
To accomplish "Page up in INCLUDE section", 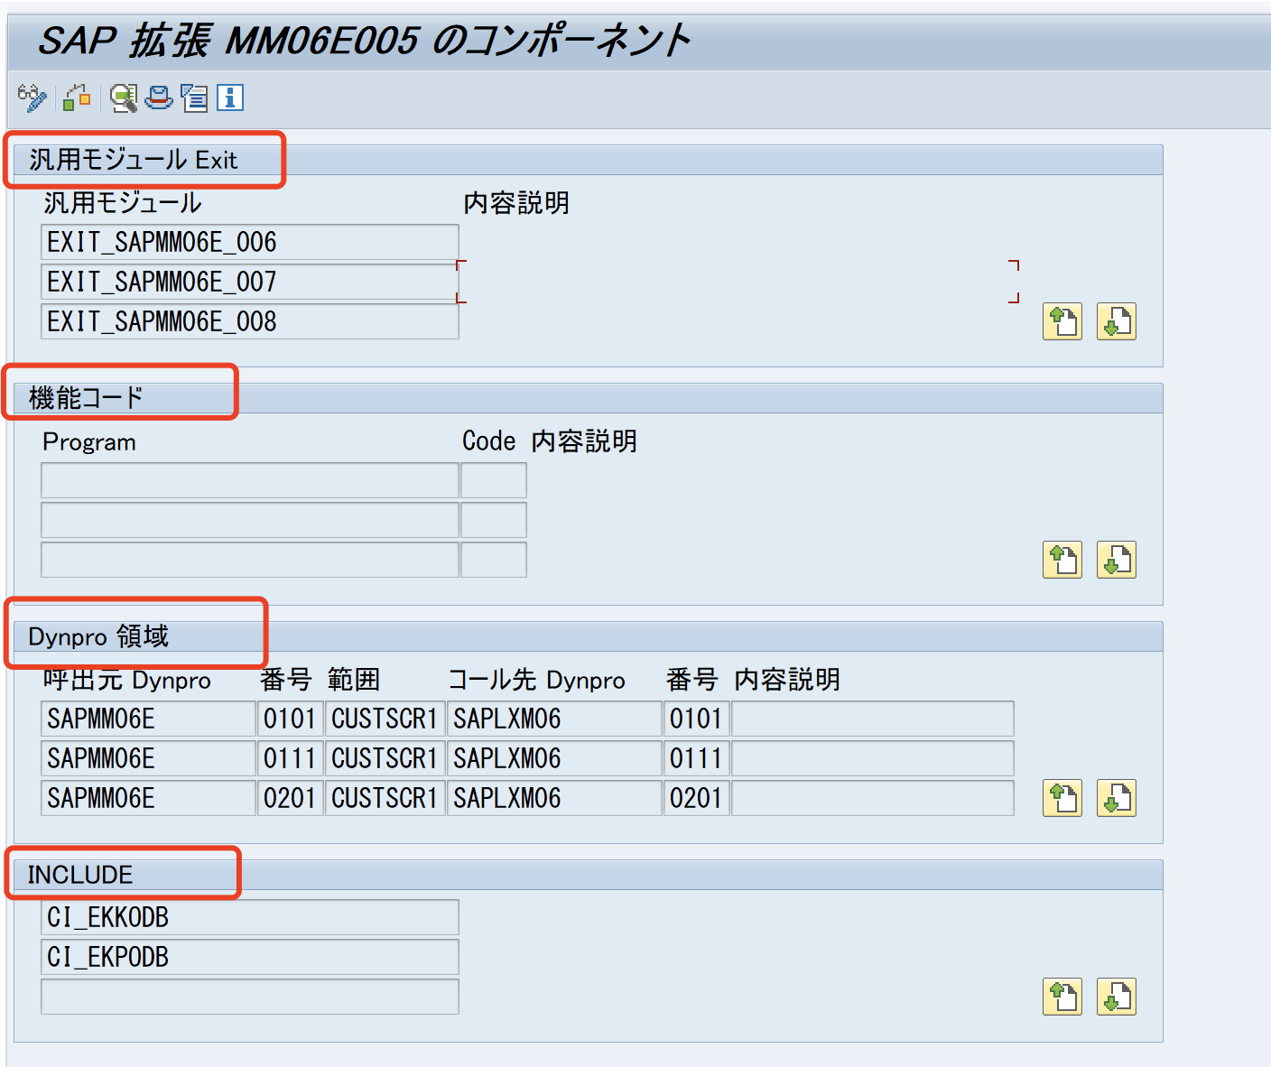I will click(x=1062, y=997).
